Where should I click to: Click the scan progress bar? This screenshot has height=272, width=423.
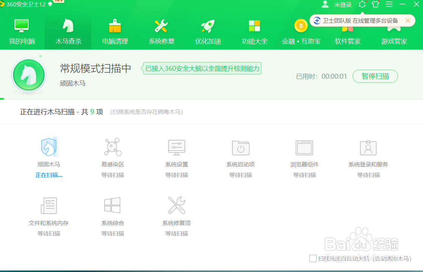(211, 99)
